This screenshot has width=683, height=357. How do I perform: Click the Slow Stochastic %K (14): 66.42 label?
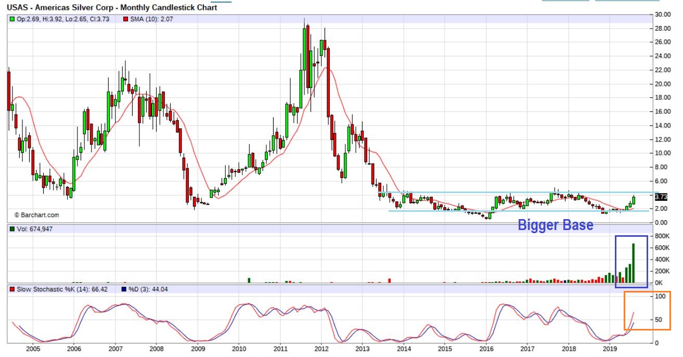tap(62, 289)
